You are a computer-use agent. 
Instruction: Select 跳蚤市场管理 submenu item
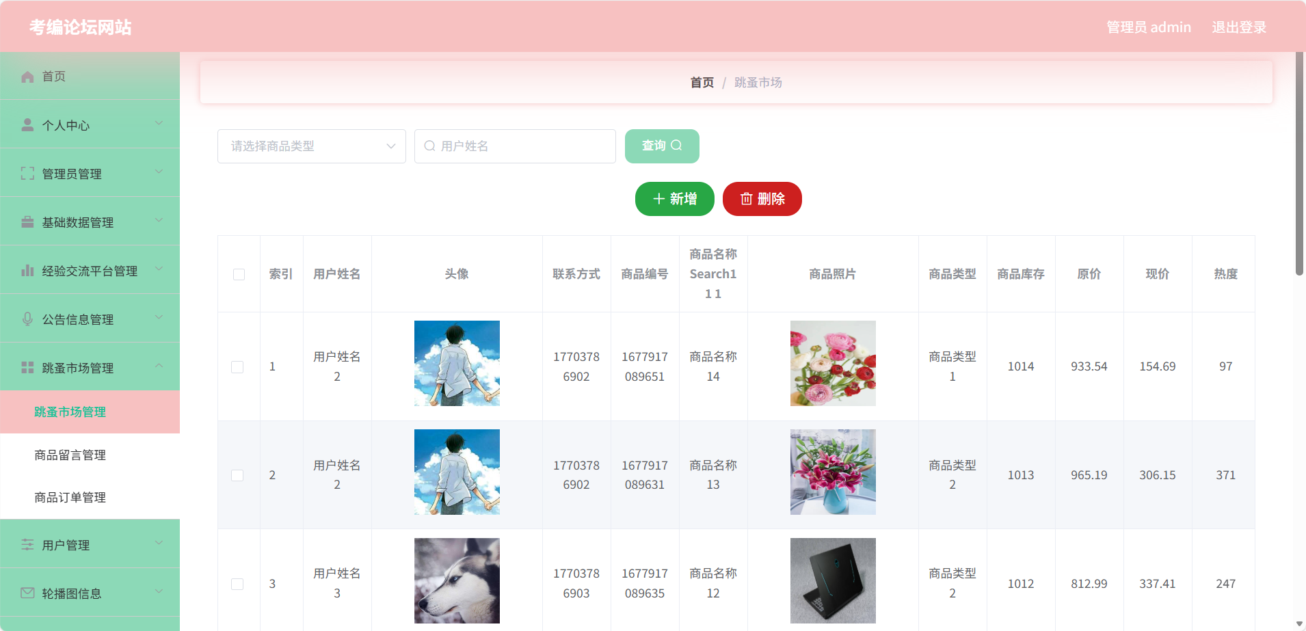90,412
